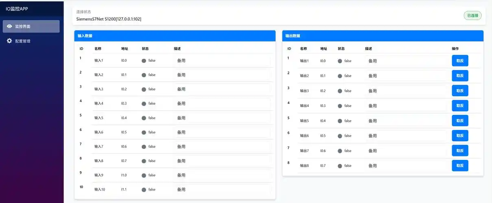The height and width of the screenshot is (203, 492).
Task: Click the 输出2 name cell
Action: pos(305,76)
